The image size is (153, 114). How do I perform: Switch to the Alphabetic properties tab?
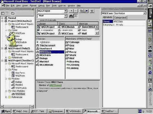pos(108,17)
